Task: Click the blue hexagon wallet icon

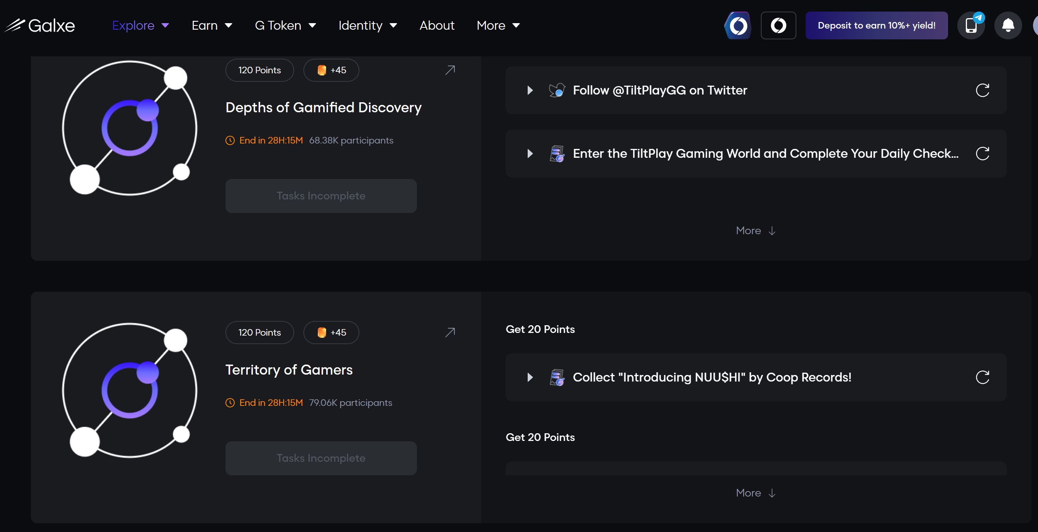Action: coord(738,25)
